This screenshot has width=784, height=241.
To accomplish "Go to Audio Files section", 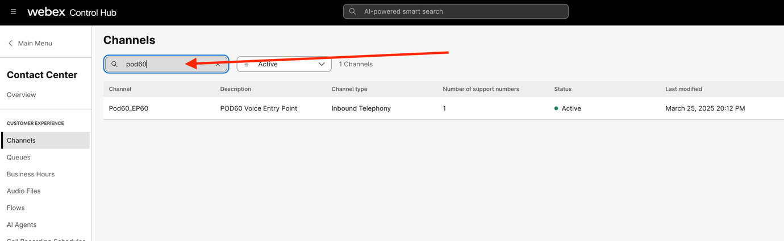I will [x=24, y=191].
